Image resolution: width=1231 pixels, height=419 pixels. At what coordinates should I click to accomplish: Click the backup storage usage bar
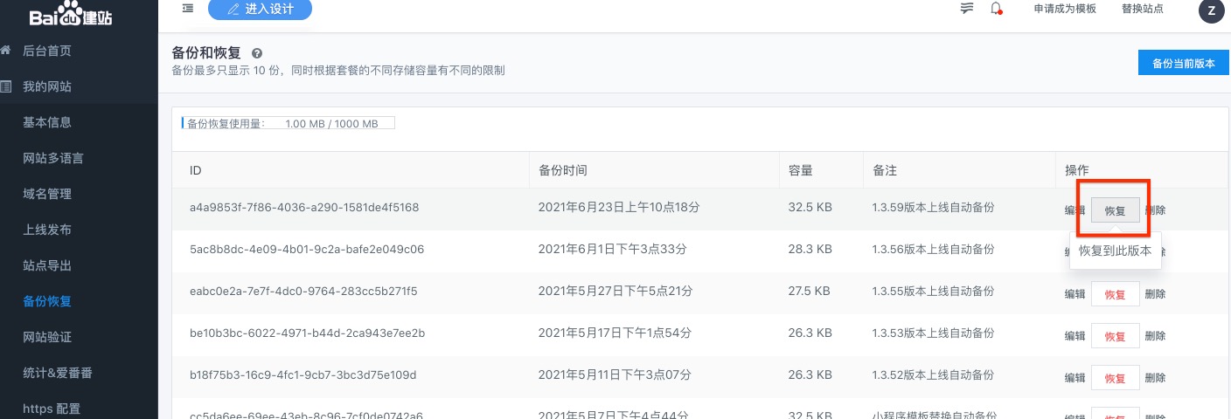[289, 123]
